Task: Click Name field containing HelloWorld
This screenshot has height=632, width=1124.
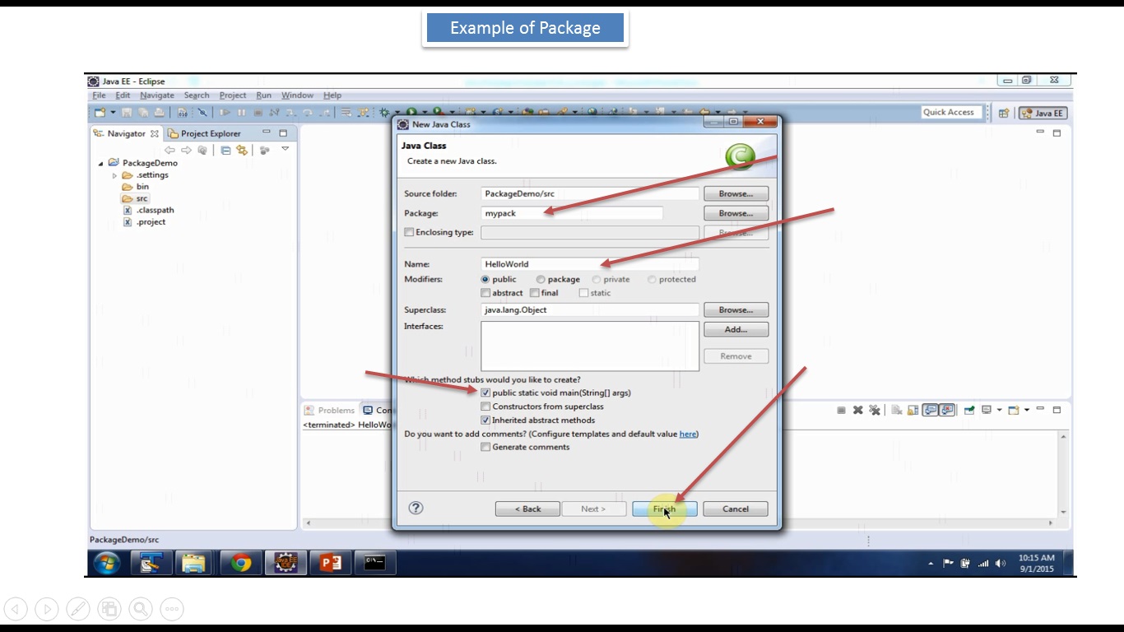Action: pyautogui.click(x=590, y=264)
